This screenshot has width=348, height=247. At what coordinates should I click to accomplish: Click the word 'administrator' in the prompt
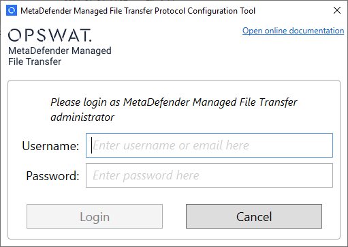point(82,117)
